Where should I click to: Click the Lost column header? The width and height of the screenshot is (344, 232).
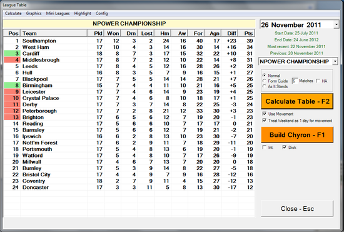146,33
